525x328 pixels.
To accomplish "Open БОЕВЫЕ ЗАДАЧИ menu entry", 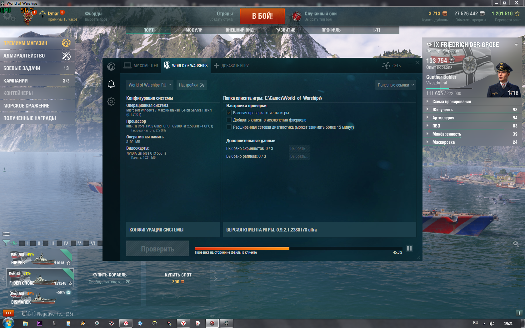I will click(37, 68).
